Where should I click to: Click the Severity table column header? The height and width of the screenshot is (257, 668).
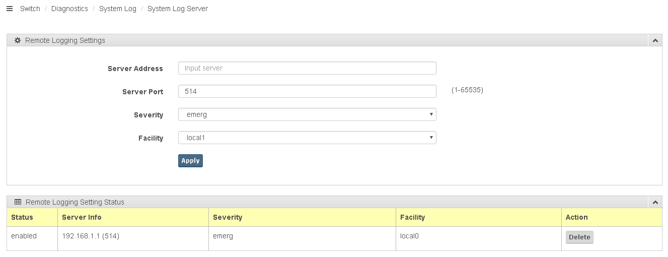(x=228, y=217)
